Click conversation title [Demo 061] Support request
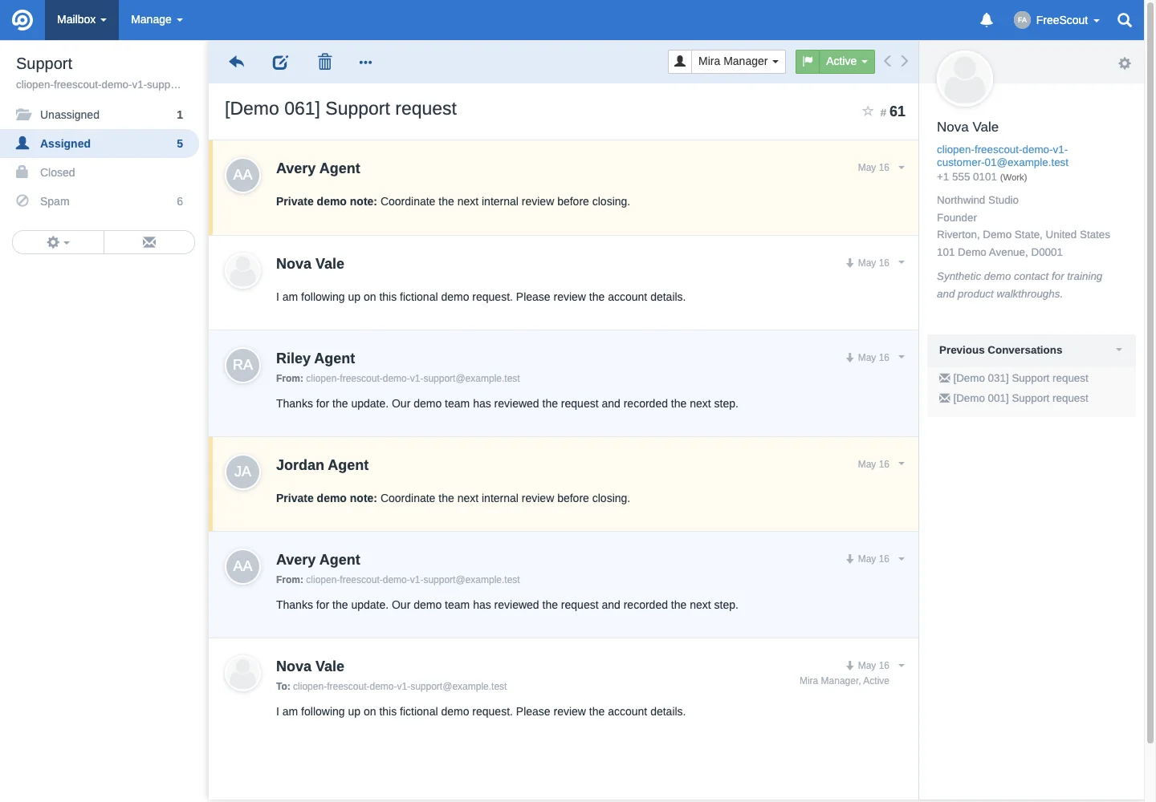This screenshot has height=802, width=1156. (x=340, y=108)
